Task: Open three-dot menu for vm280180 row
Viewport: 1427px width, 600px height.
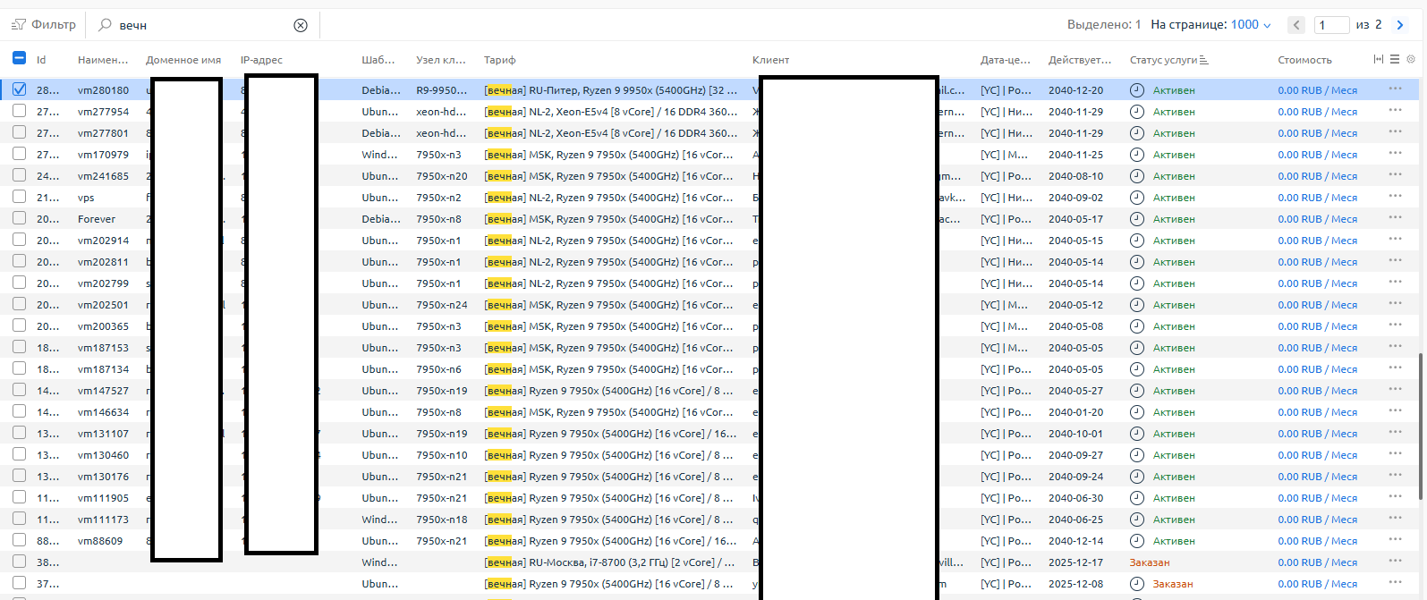Action: [x=1395, y=89]
